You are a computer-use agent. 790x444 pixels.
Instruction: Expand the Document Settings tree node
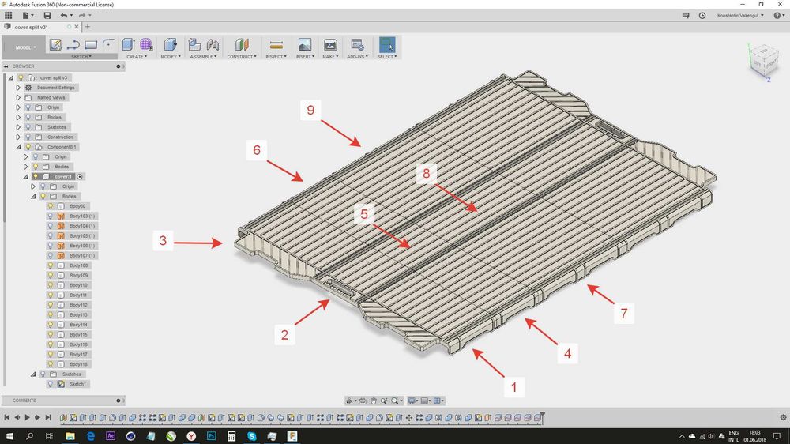(x=18, y=88)
